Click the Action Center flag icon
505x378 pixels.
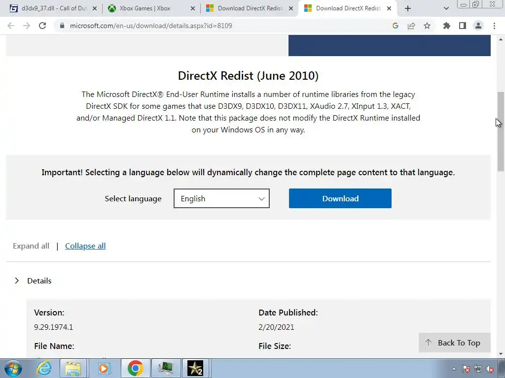tap(466, 369)
